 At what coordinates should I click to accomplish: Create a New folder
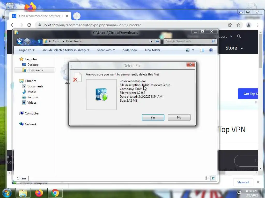(x=153, y=50)
